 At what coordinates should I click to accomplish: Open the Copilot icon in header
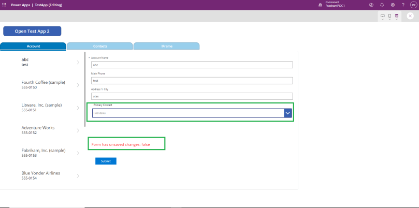pyautogui.click(x=371, y=4)
